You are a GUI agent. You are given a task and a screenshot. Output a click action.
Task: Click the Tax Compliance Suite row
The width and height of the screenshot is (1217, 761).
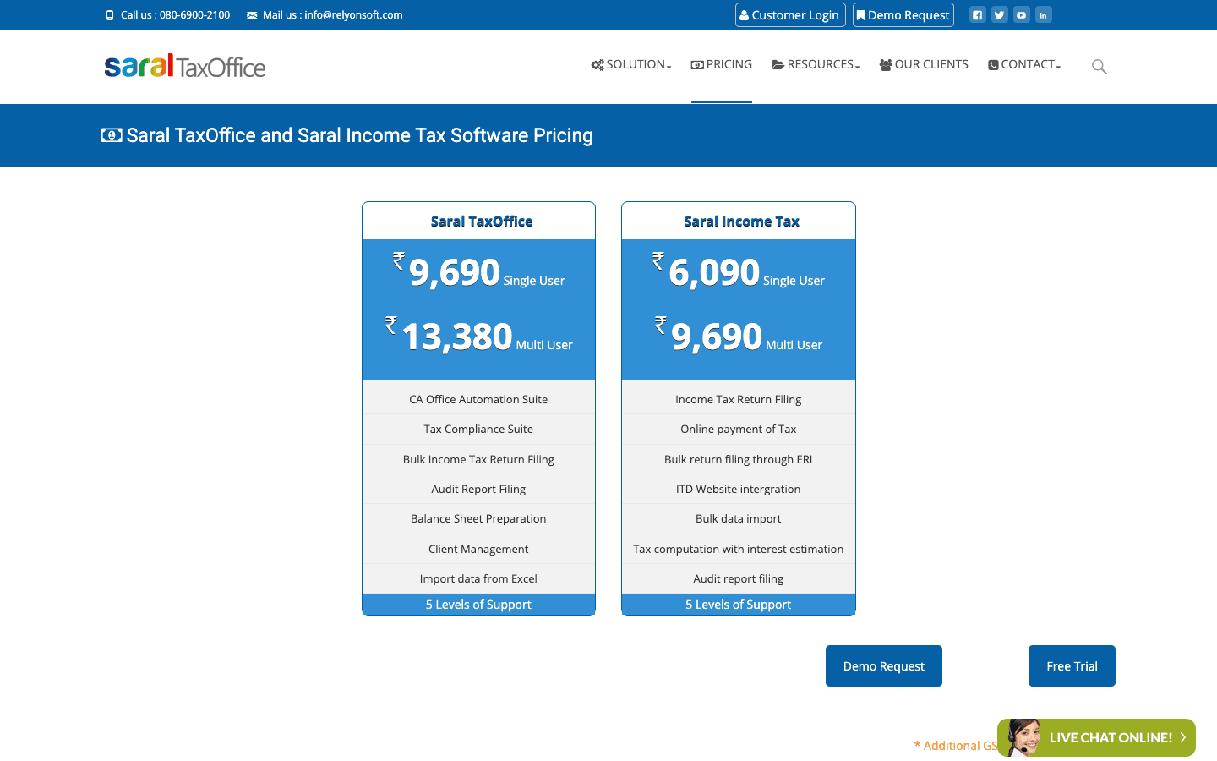click(478, 429)
